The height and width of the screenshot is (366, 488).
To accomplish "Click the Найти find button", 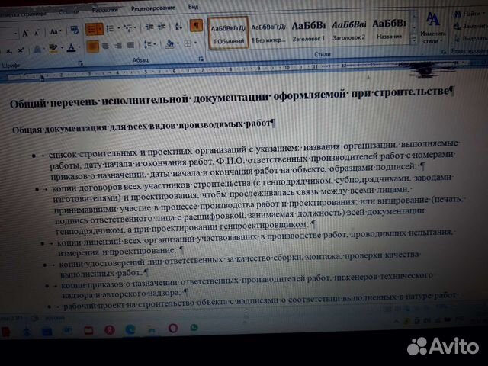I will coord(468,14).
